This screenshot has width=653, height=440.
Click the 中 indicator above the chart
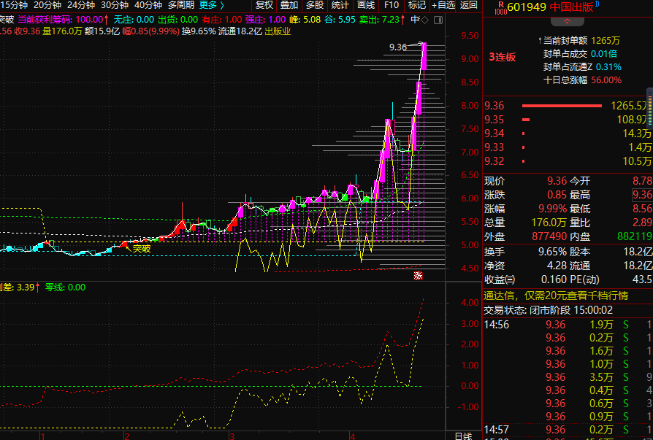[x=415, y=20]
